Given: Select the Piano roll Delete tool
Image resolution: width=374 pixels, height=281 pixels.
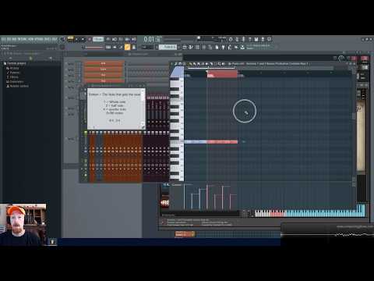Looking at the screenshot, I should 199,64.
